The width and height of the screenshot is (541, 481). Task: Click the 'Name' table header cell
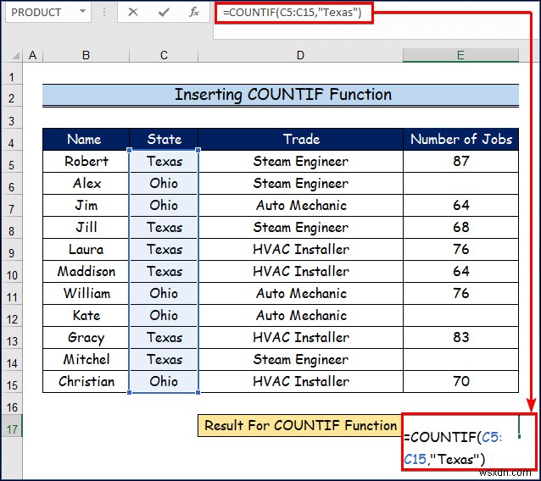[x=86, y=139]
